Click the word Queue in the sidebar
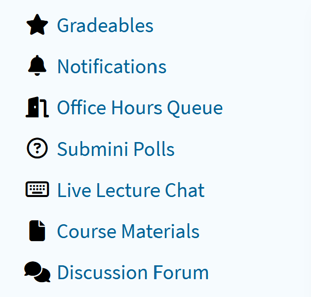 coord(195,108)
